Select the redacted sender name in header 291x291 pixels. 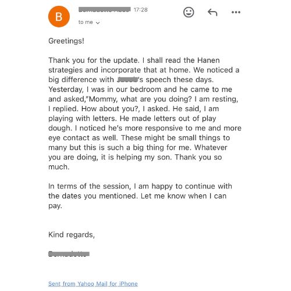pyautogui.click(x=105, y=9)
